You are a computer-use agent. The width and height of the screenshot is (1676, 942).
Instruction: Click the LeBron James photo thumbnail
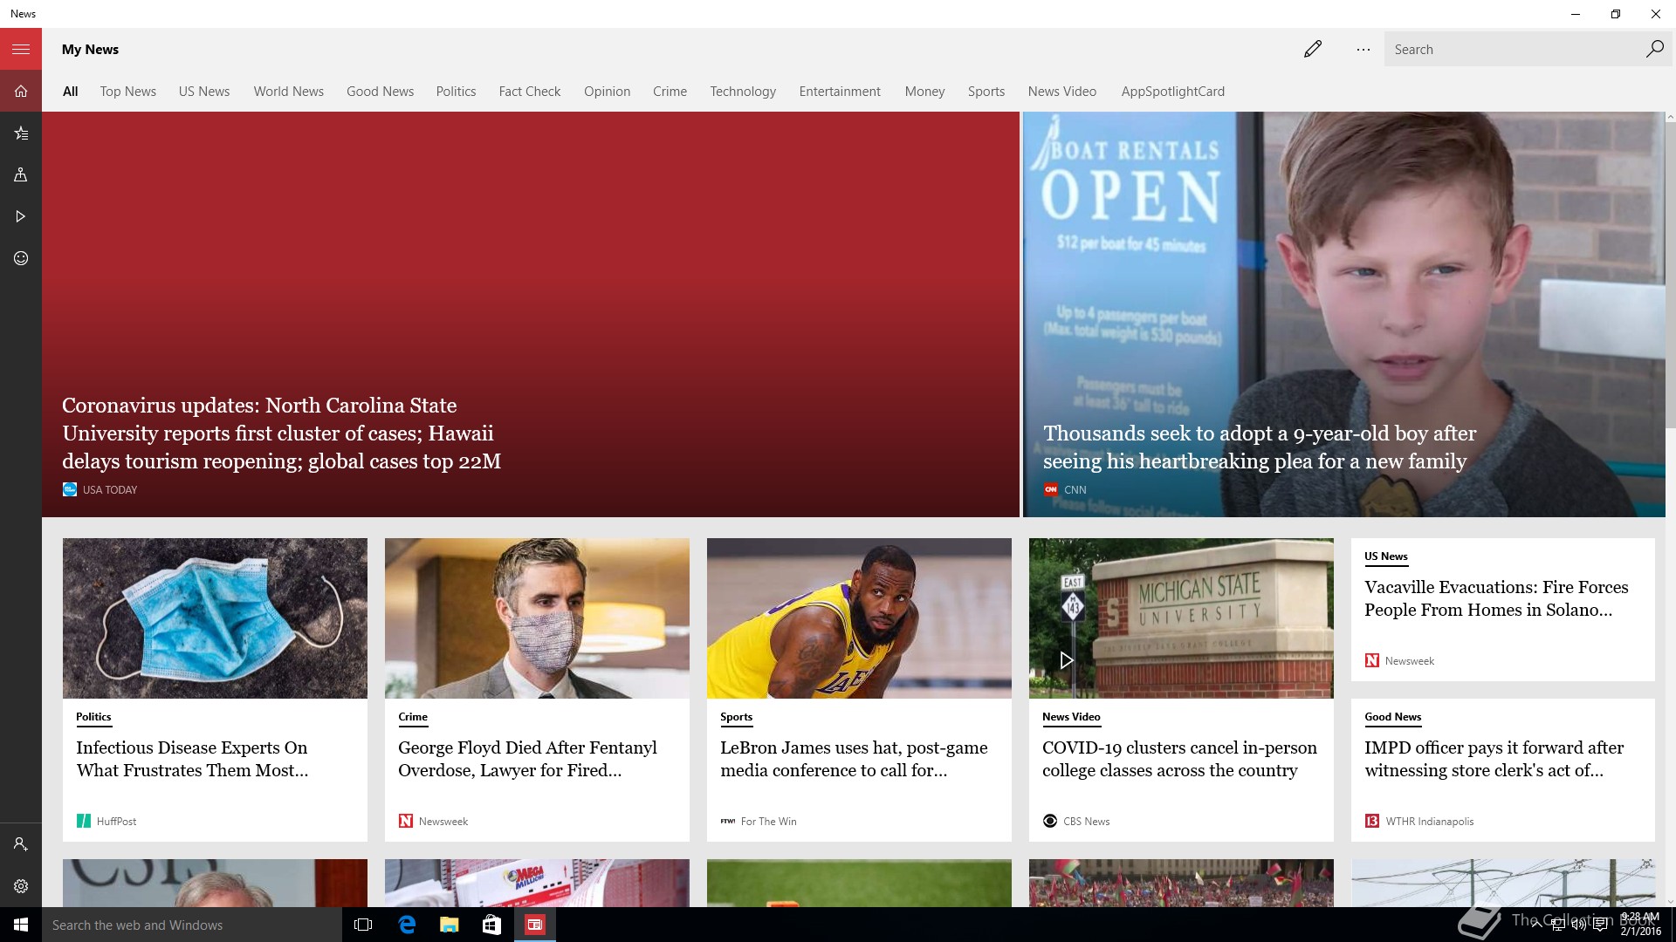859,618
